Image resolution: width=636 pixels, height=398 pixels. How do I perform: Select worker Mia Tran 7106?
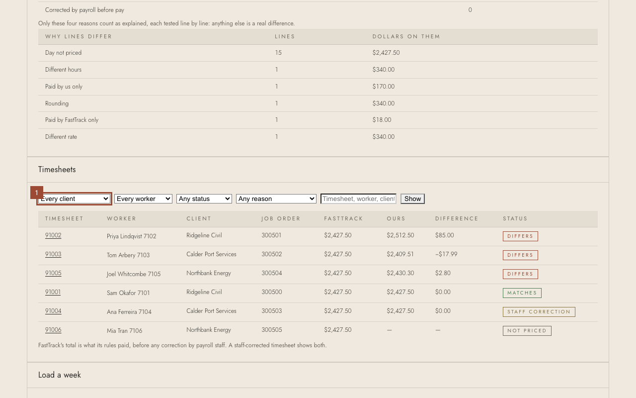pyautogui.click(x=125, y=331)
